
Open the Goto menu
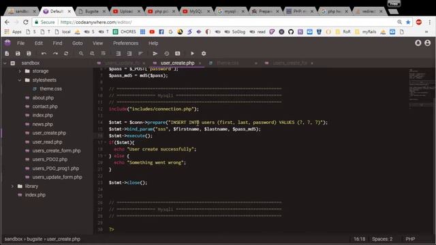pyautogui.click(x=77, y=43)
